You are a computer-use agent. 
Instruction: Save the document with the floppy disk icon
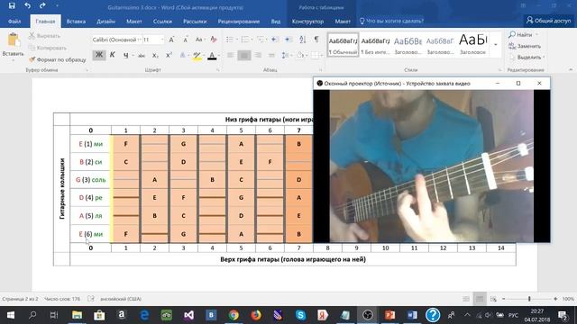coord(12,6)
